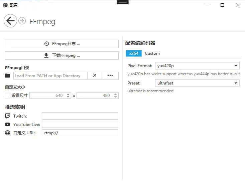Click the globe icon for 自定义 URL

7,133
